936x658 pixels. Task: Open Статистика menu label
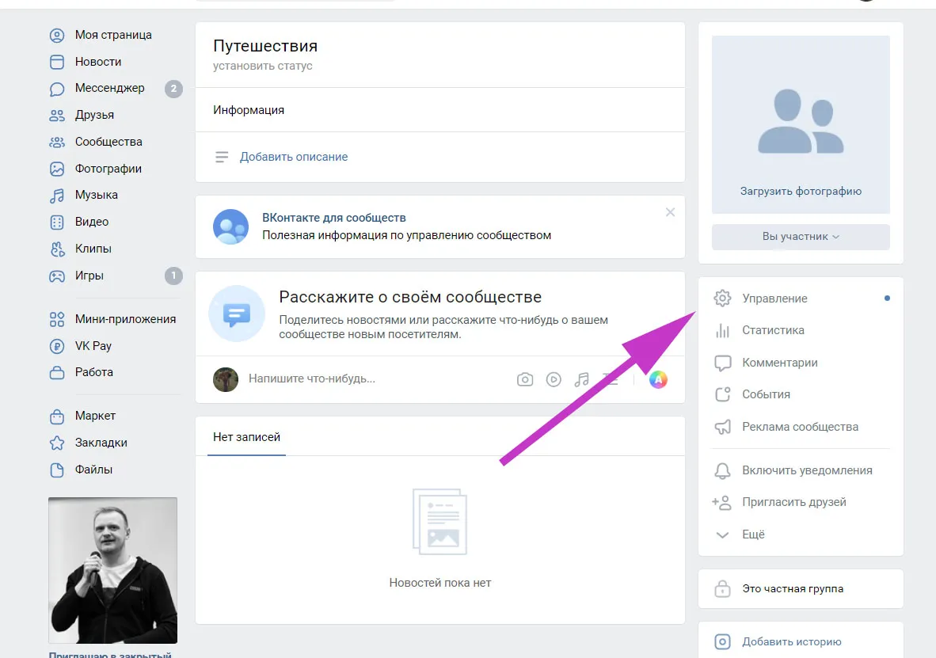773,330
